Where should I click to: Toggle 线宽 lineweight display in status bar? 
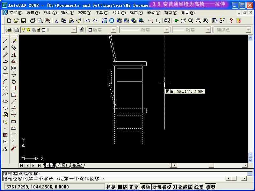point(199,187)
